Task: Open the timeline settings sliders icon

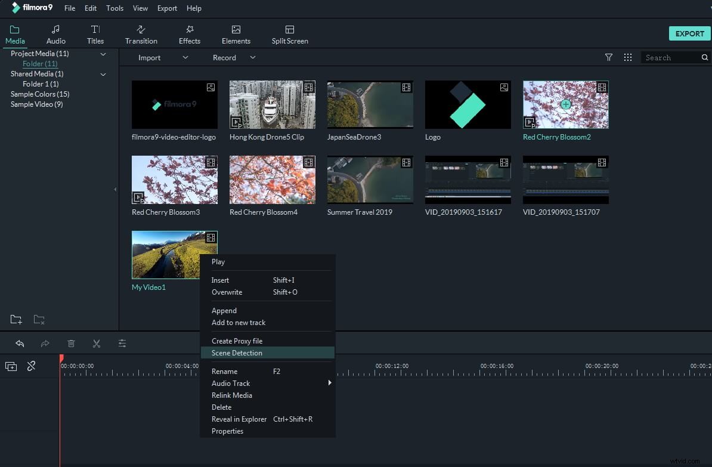Action: pos(122,344)
